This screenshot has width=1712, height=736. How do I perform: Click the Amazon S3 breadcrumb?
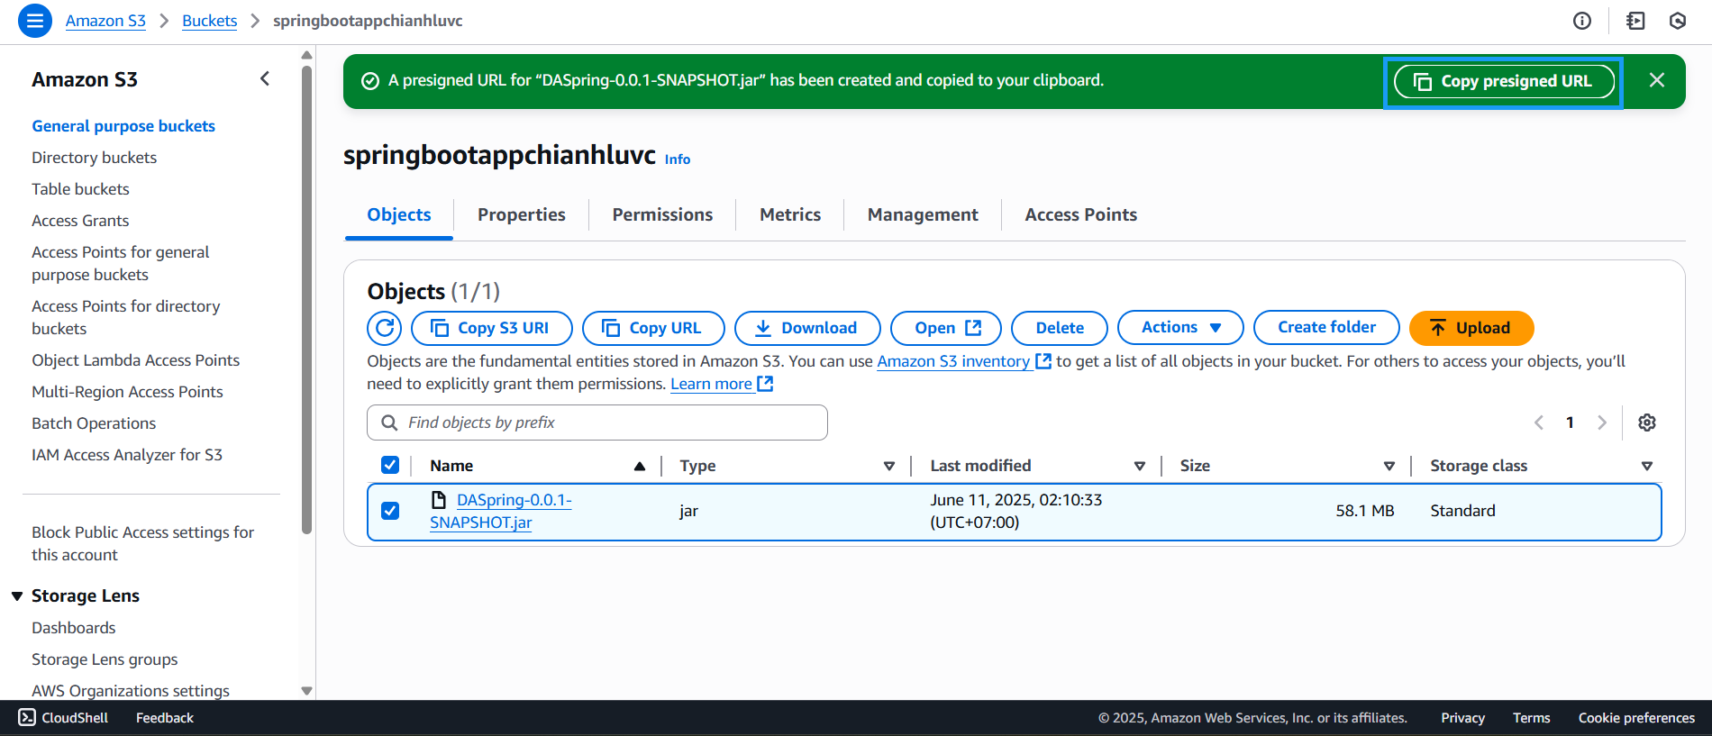(105, 21)
